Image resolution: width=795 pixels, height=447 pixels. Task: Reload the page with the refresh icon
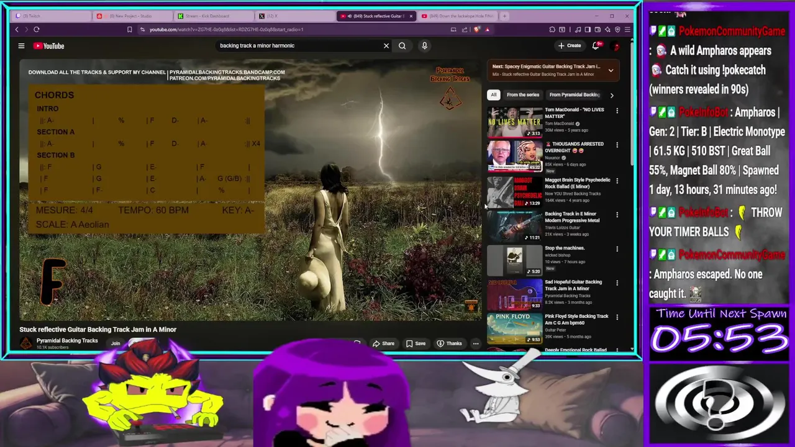[x=37, y=29]
